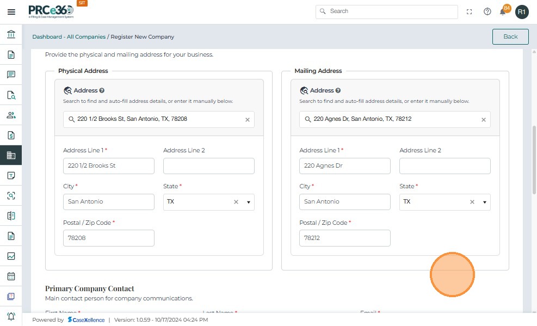Clear the Physical Address search field
537x326 pixels.
coord(247,120)
